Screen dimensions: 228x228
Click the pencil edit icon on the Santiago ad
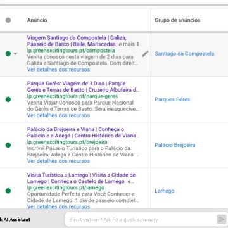145,54
